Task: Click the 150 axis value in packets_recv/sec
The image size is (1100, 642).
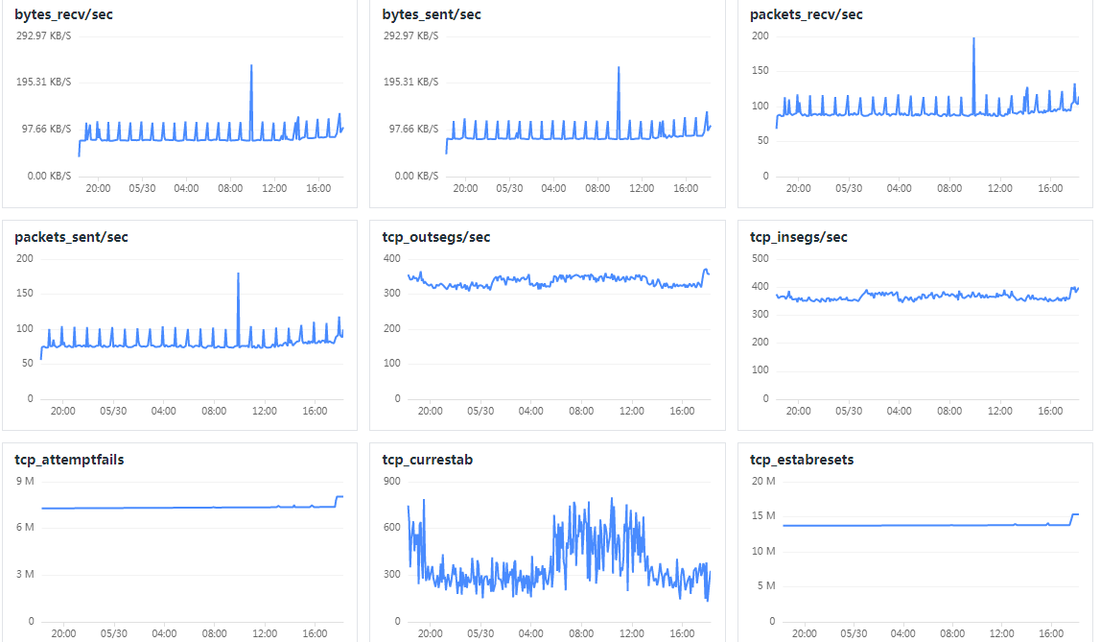Action: pos(761,71)
